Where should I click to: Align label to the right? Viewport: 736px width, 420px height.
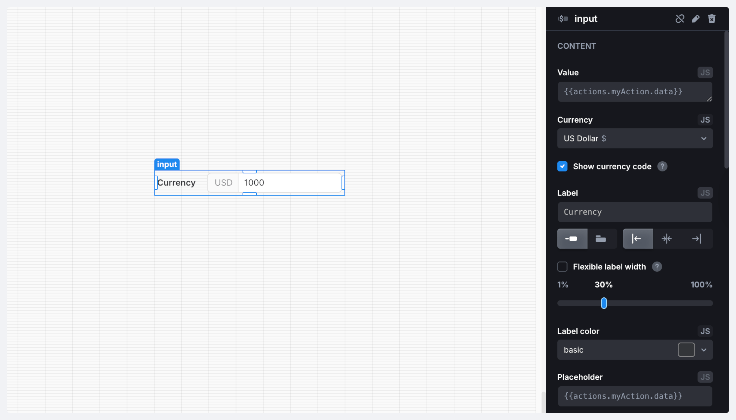click(696, 239)
